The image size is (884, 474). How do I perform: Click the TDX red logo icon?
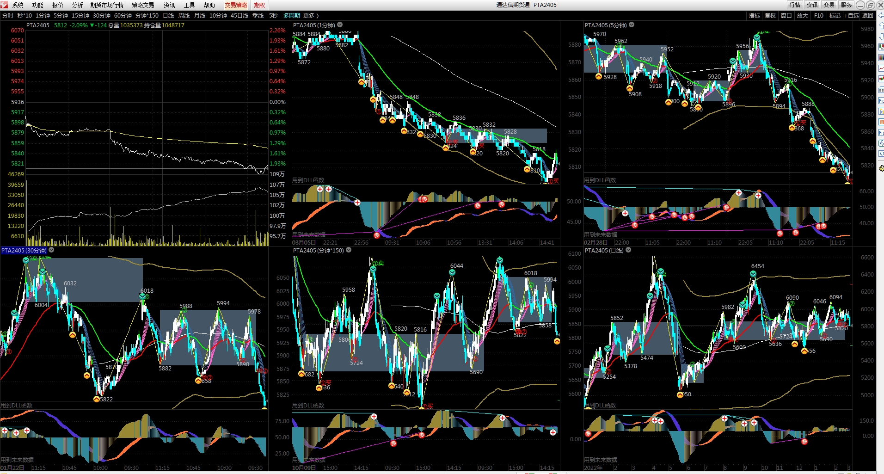point(5,5)
